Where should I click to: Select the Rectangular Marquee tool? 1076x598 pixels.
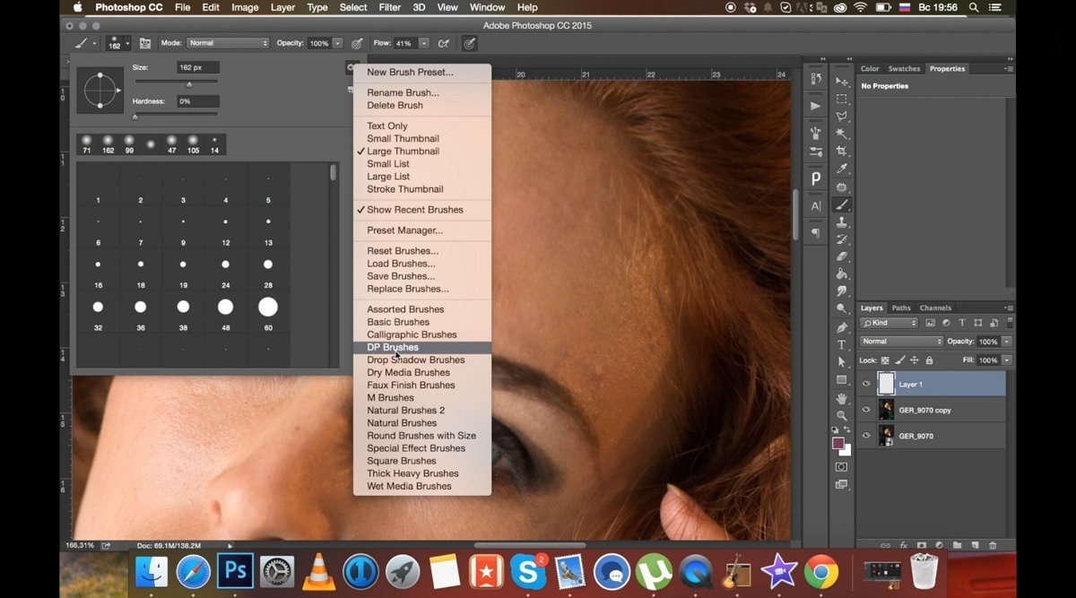[x=841, y=99]
